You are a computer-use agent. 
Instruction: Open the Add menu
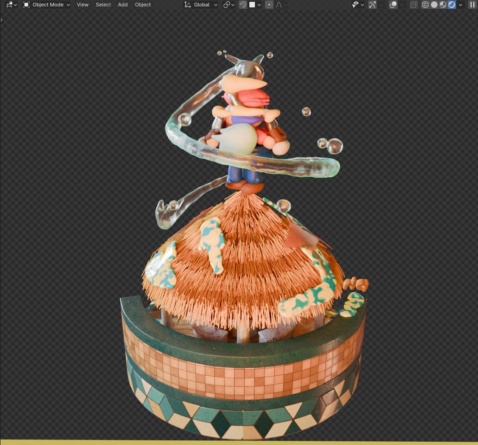click(123, 5)
